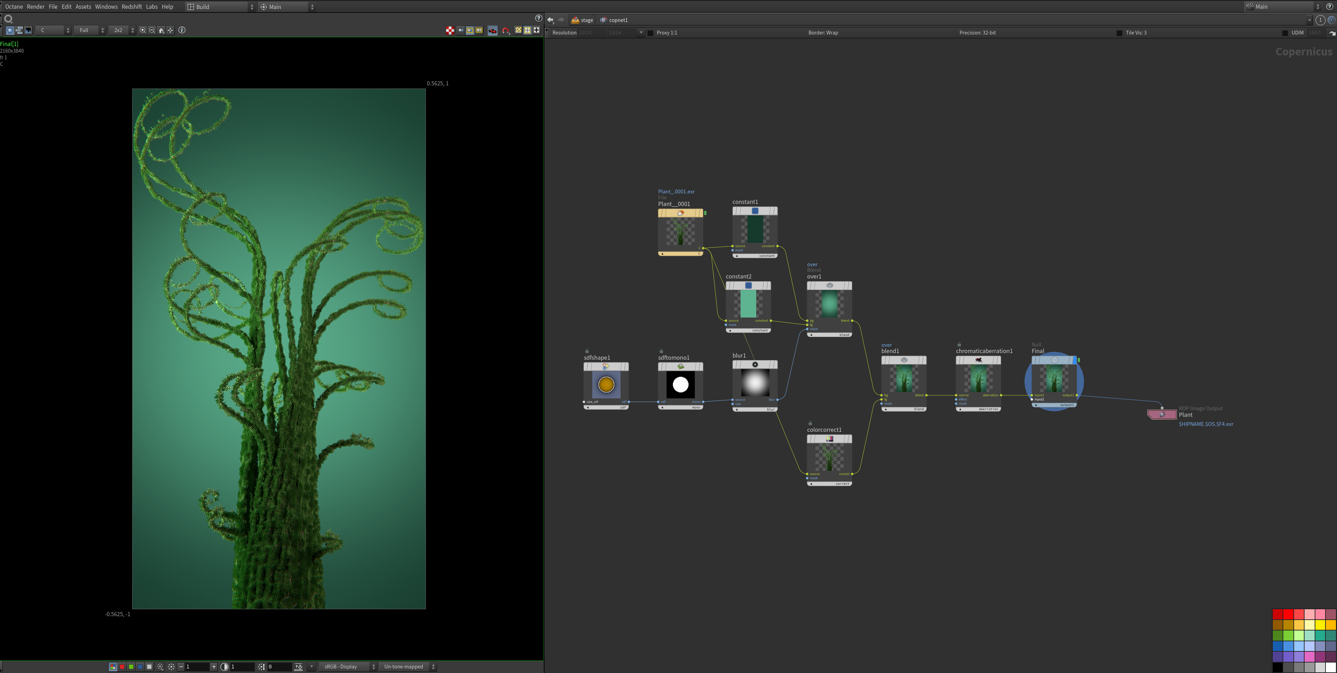Click the timeline list view icon
Viewport: 1337px width, 673px height.
pyautogui.click(x=19, y=30)
